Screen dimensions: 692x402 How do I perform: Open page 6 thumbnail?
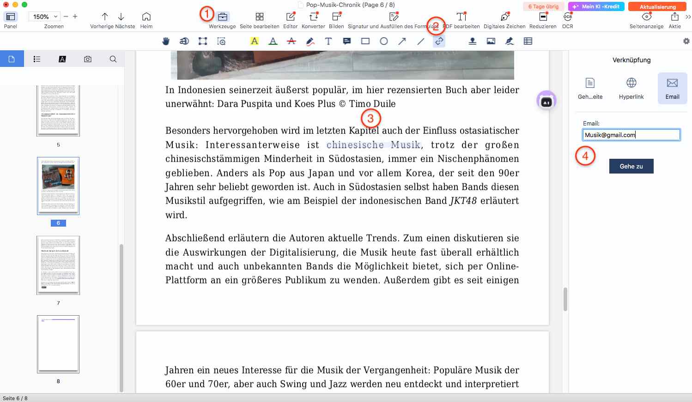coord(58,186)
